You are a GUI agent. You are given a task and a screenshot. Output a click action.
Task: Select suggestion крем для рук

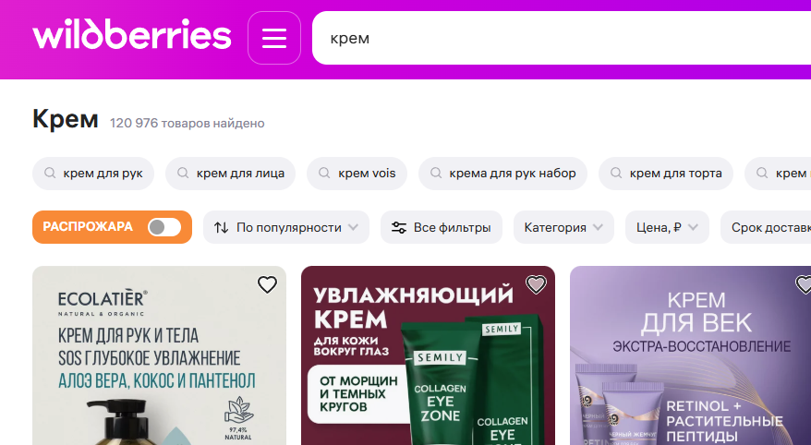point(93,174)
